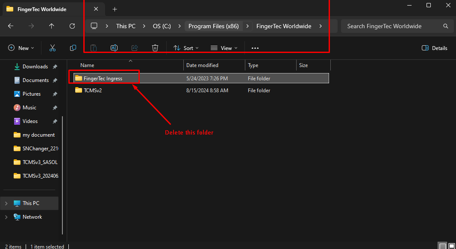Close the FingerTec Worldwide tab
This screenshot has width=456, height=249.
(96, 9)
